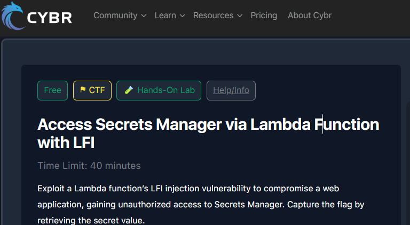Click the Cybr phoenix logo icon
Viewport: 410px width, 225px height.
coord(13,15)
